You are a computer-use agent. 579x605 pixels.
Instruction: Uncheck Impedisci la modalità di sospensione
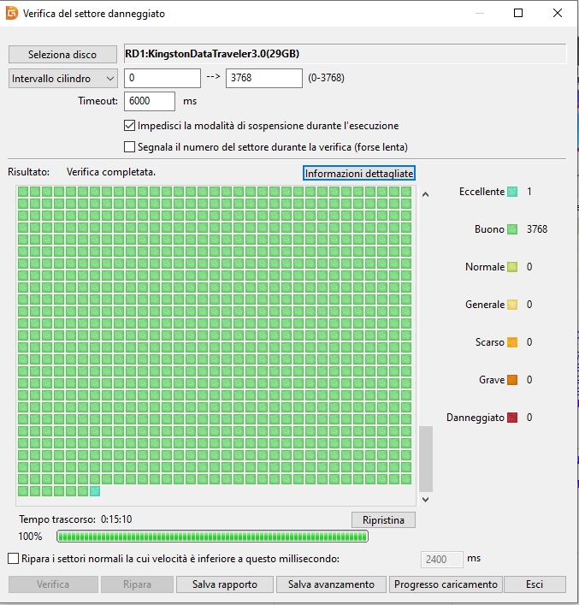pyautogui.click(x=130, y=126)
